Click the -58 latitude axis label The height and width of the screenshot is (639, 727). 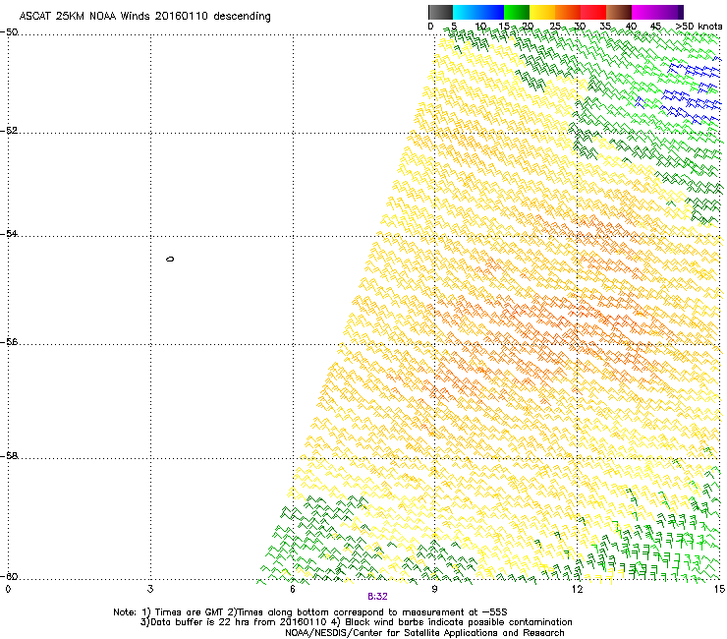pyautogui.click(x=9, y=456)
